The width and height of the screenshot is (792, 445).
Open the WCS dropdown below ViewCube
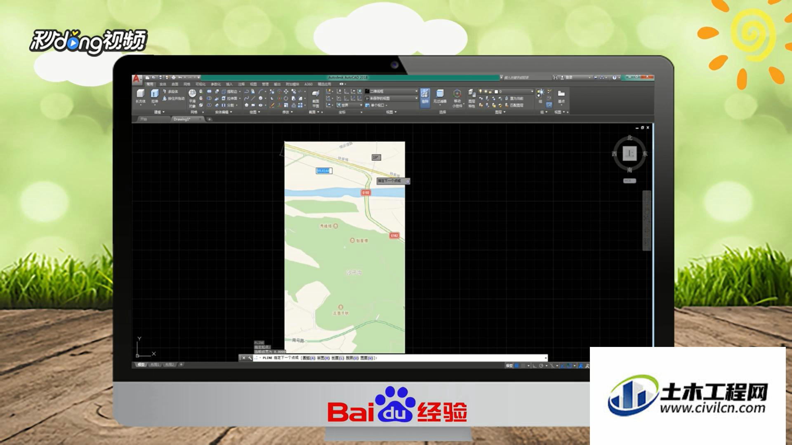629,181
